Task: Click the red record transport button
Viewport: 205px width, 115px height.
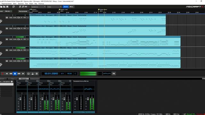Action: coord(2,74)
